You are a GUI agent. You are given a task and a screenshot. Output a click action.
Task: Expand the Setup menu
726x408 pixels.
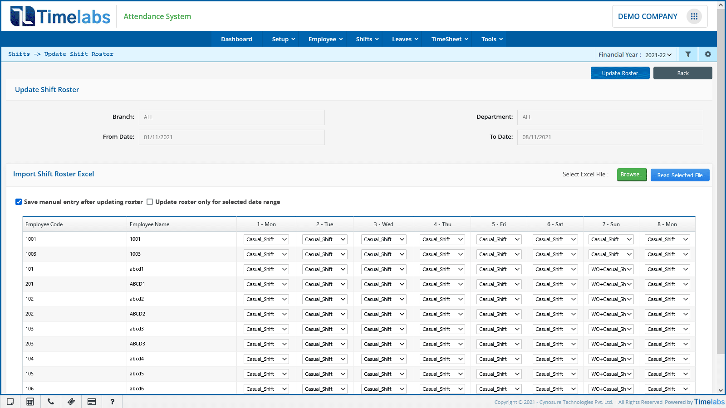[283, 39]
